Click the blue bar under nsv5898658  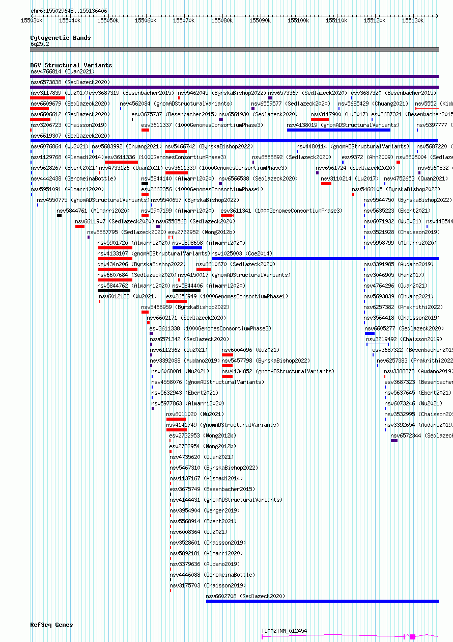point(187,248)
